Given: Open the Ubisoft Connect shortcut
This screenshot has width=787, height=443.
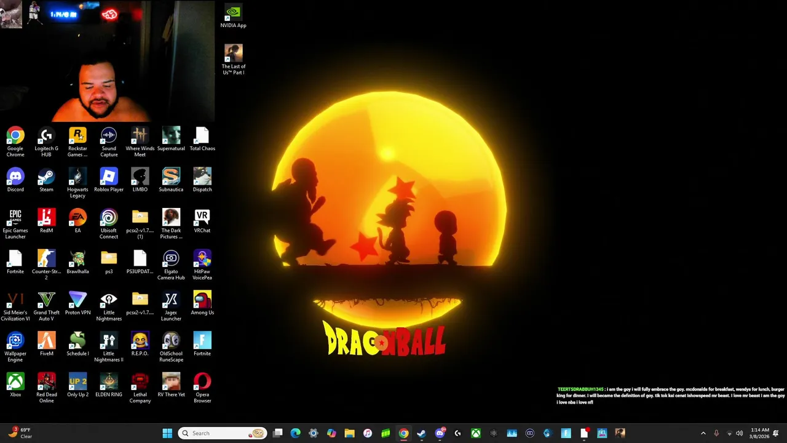Looking at the screenshot, I should coord(109,224).
